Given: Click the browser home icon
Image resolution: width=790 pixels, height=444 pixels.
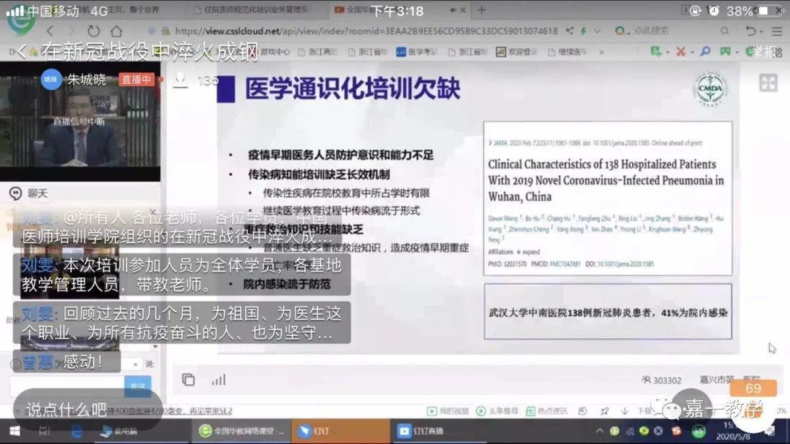Looking at the screenshot, I should [116, 31].
